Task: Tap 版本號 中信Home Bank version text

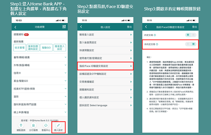Action: pos(40,121)
